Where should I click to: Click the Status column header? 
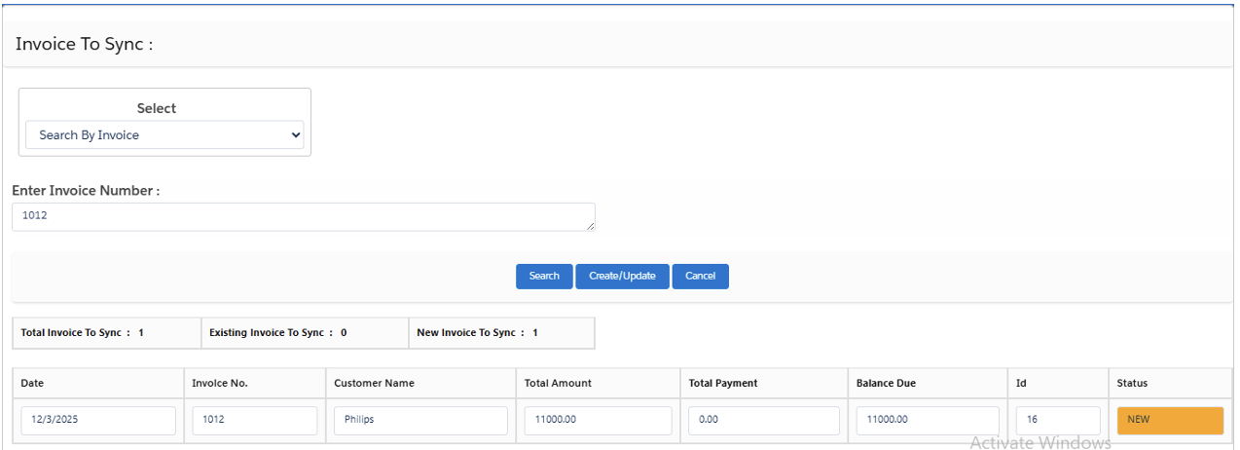1132,384
